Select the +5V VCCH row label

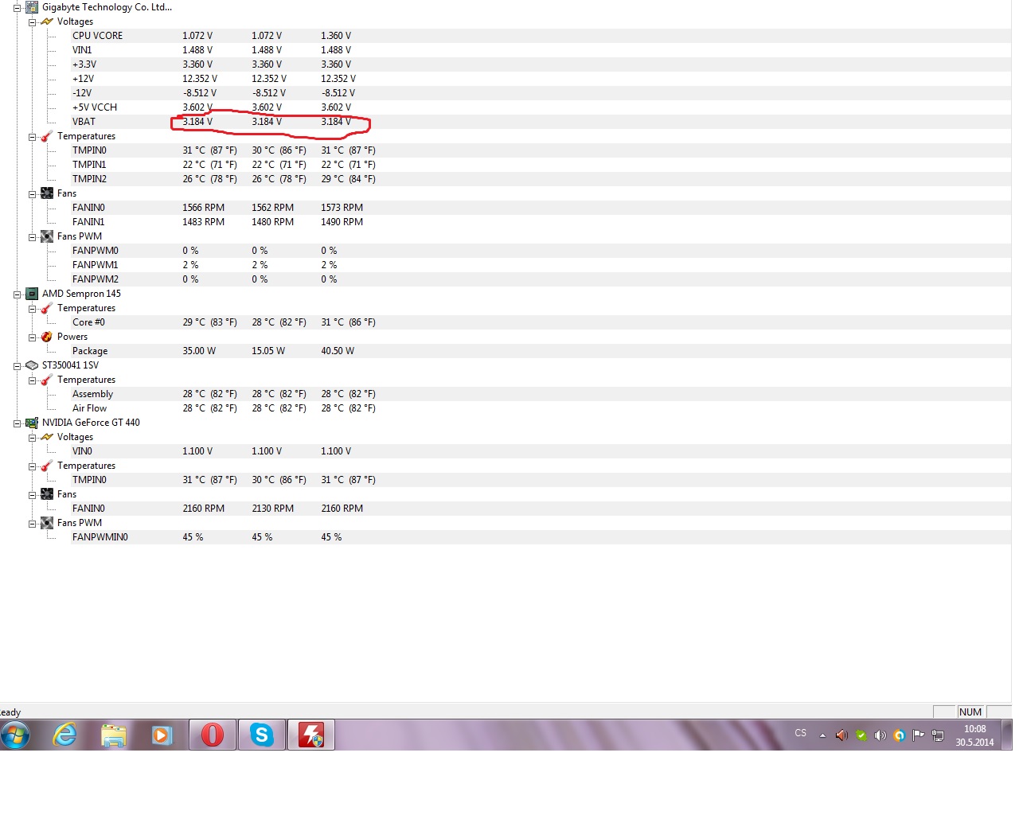[95, 107]
